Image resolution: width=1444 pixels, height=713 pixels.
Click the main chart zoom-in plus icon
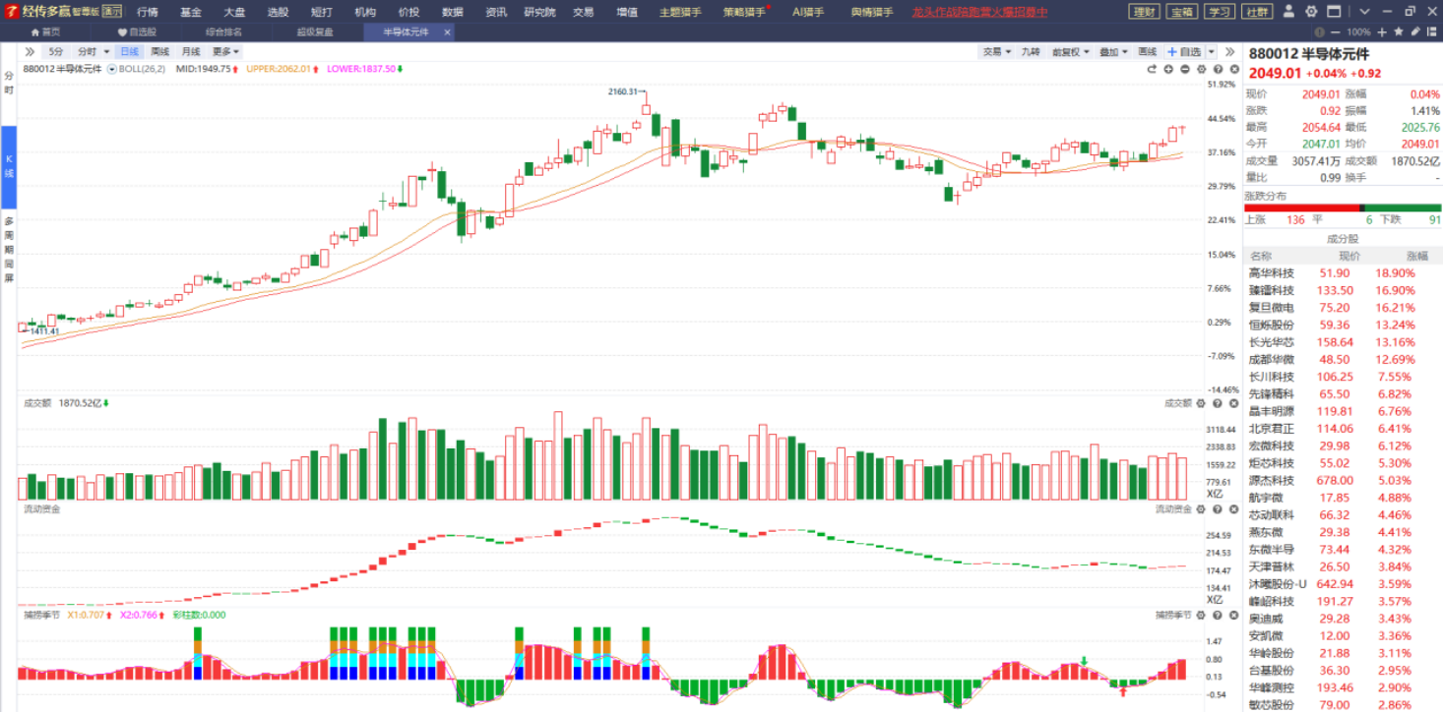(x=1168, y=69)
